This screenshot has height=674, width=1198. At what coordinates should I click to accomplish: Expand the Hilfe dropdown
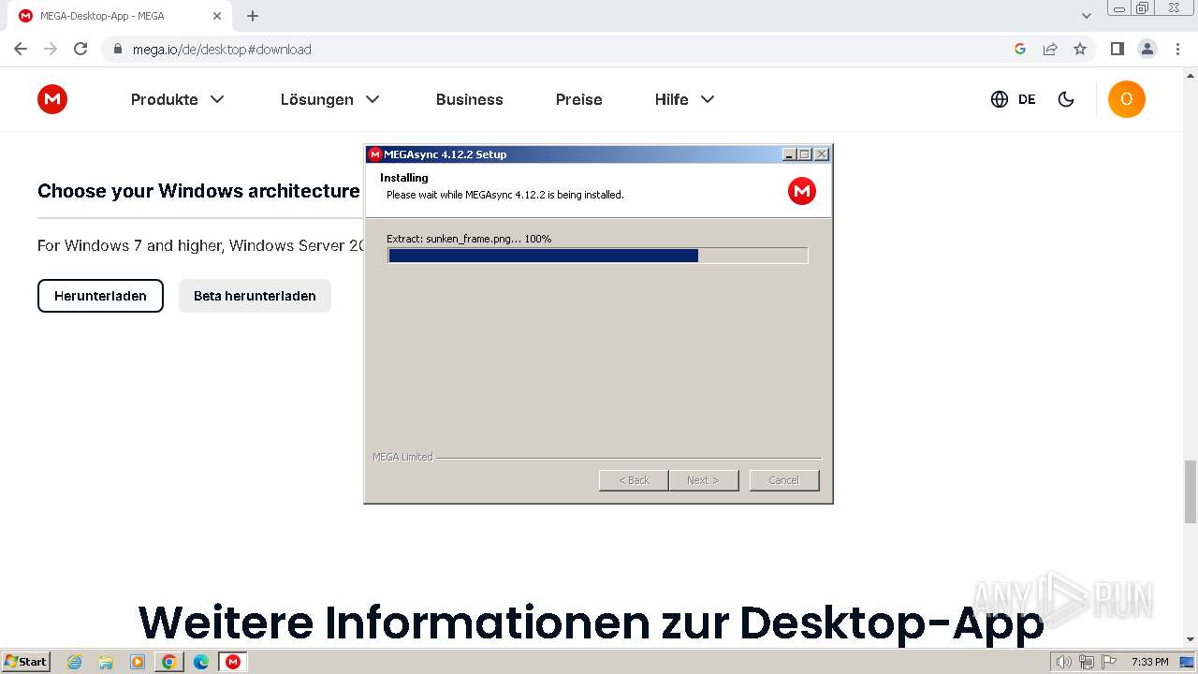tap(684, 99)
